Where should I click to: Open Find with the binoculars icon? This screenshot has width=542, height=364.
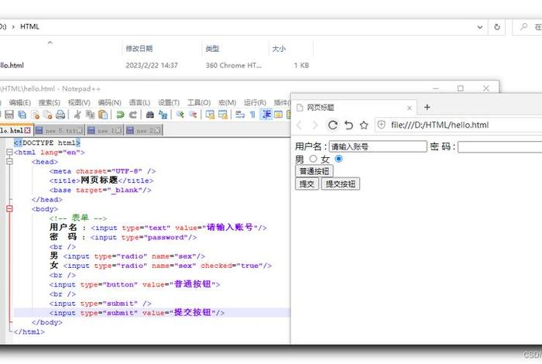point(149,115)
